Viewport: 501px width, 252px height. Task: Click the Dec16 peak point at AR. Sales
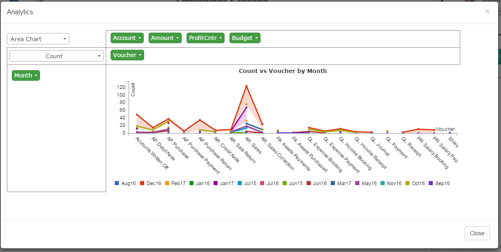[x=246, y=86]
